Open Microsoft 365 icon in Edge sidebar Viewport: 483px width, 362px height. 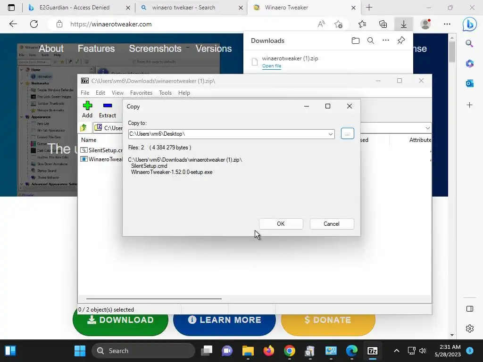click(469, 64)
